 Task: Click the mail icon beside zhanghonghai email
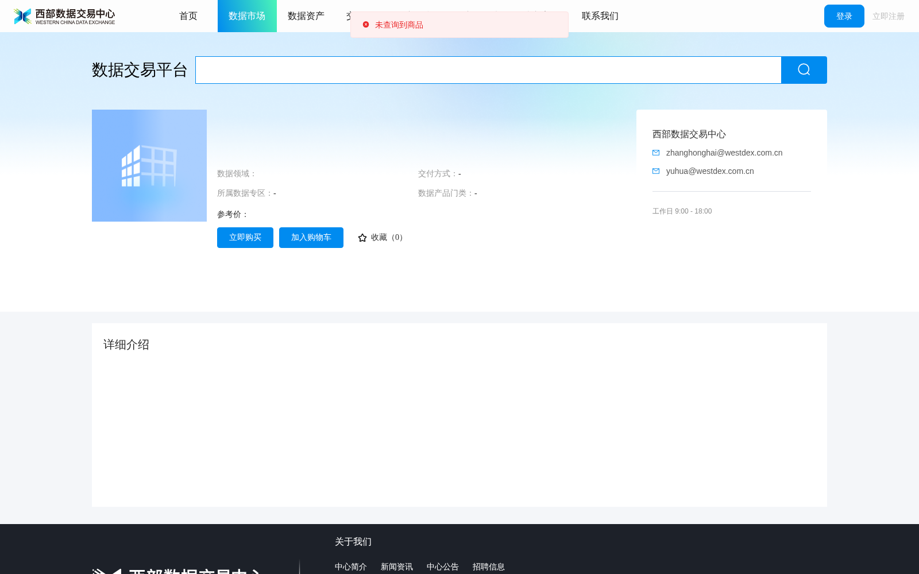656,153
